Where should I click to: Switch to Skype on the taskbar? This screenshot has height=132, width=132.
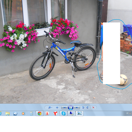64,114
